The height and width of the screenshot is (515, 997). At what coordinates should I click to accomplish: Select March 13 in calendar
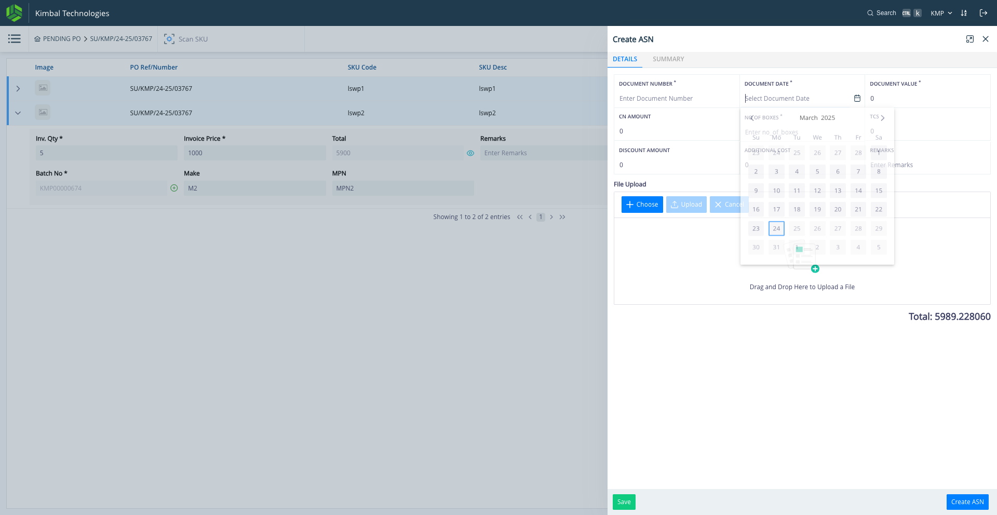pos(838,191)
